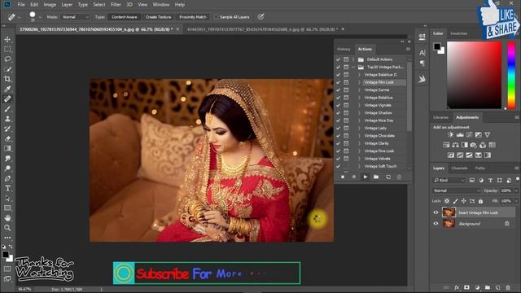Image resolution: width=521 pixels, height=293 pixels.
Task: Expand the Vintage Clarity action
Action: (359, 143)
